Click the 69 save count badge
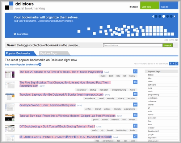 tap(135, 104)
